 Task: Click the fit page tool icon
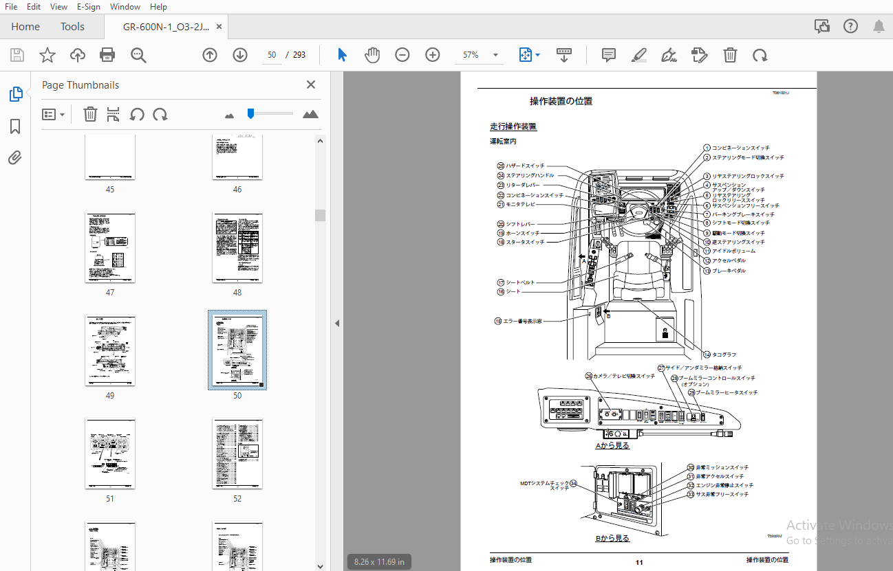(526, 55)
